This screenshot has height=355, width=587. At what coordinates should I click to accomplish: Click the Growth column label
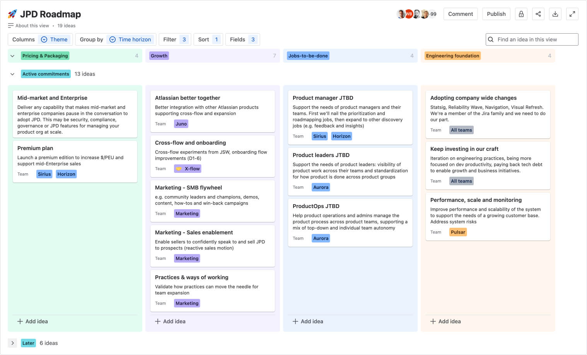click(159, 56)
